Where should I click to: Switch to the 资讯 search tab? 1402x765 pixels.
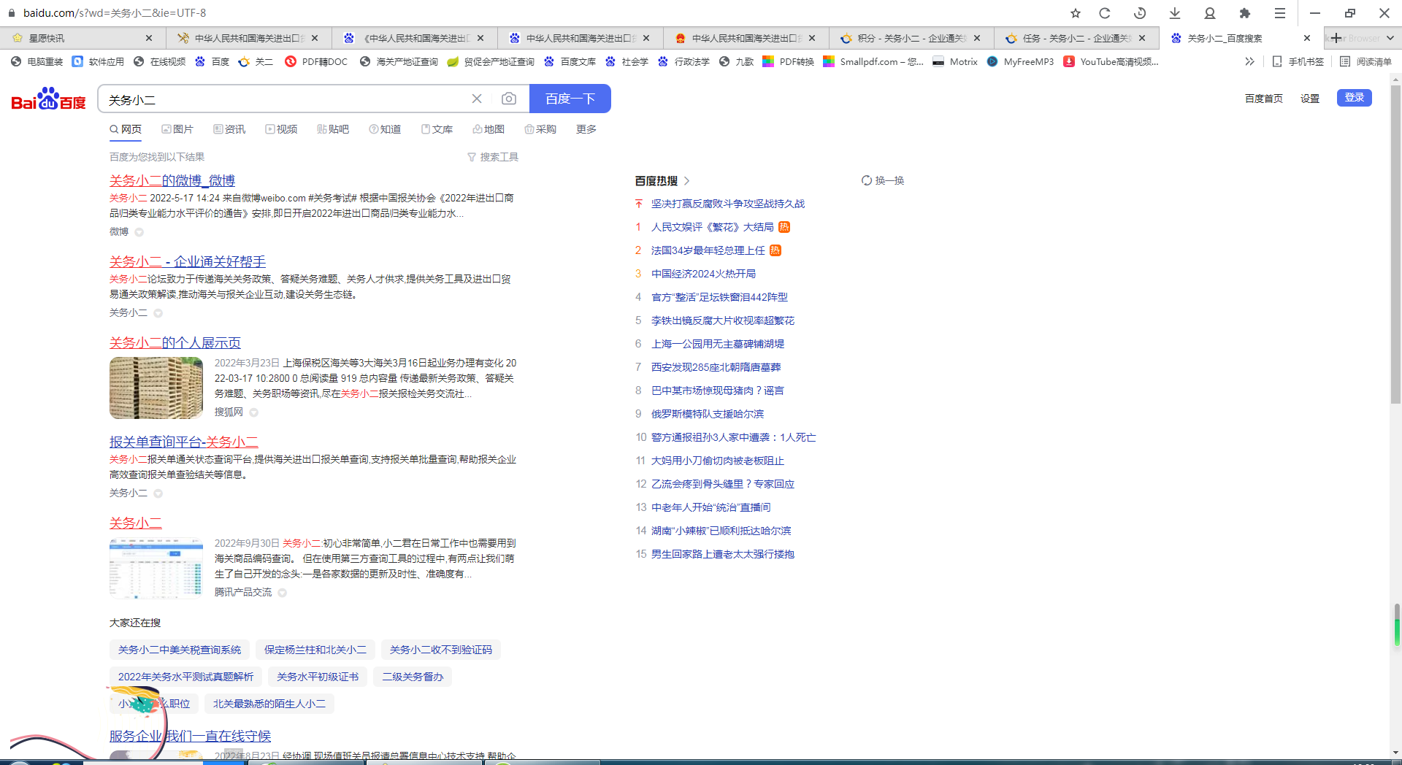pos(229,129)
